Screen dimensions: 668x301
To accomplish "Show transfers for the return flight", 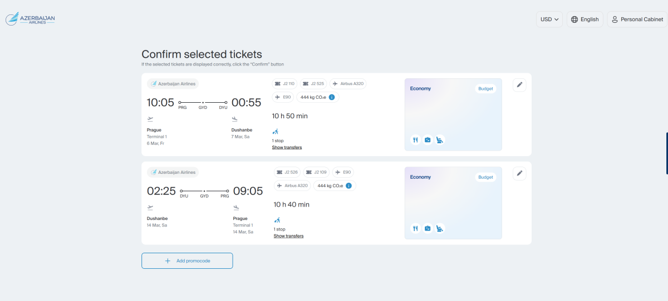I will (288, 236).
